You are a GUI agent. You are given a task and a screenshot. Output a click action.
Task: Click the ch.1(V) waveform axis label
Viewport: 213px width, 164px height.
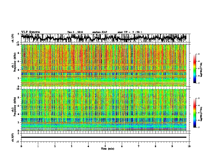13,38
